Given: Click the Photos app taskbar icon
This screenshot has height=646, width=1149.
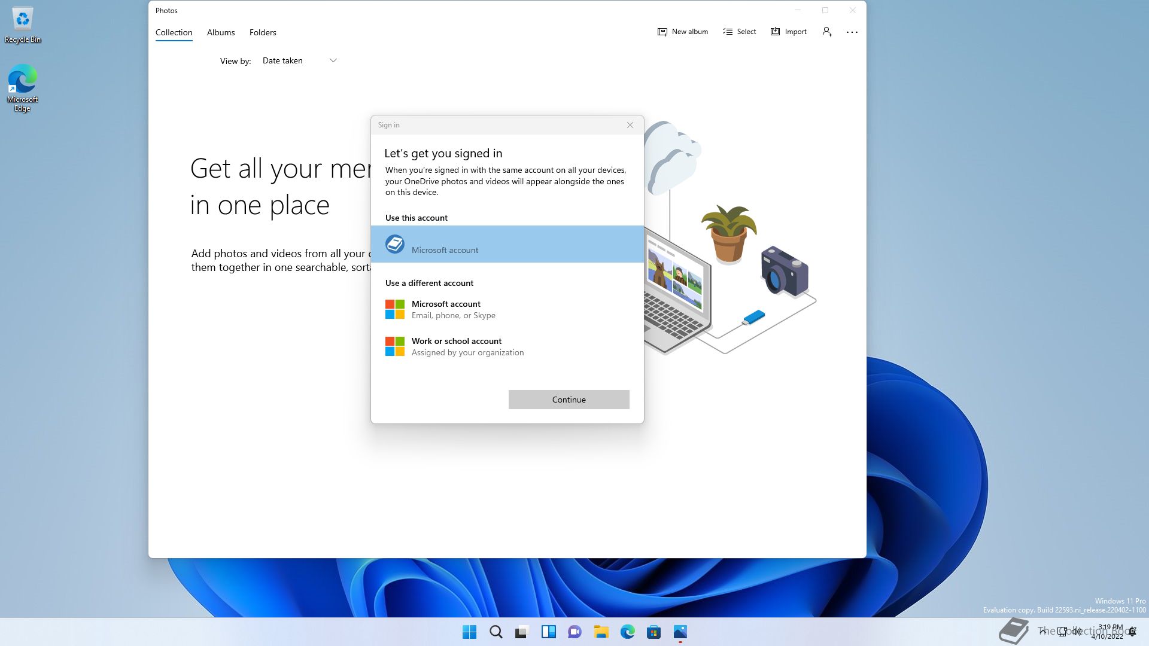Looking at the screenshot, I should (x=680, y=632).
